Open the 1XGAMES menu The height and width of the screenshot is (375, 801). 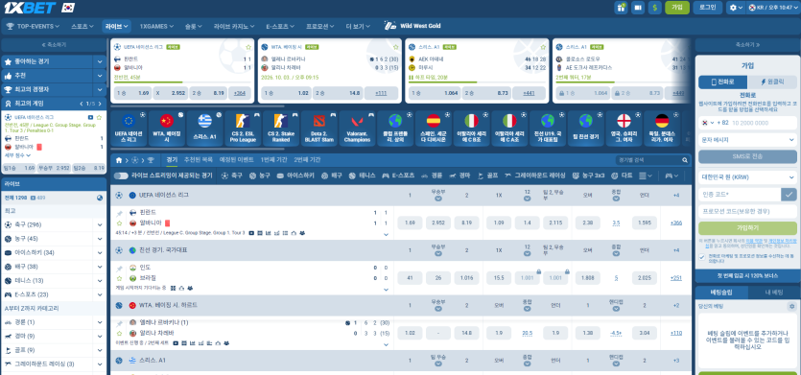coord(156,26)
